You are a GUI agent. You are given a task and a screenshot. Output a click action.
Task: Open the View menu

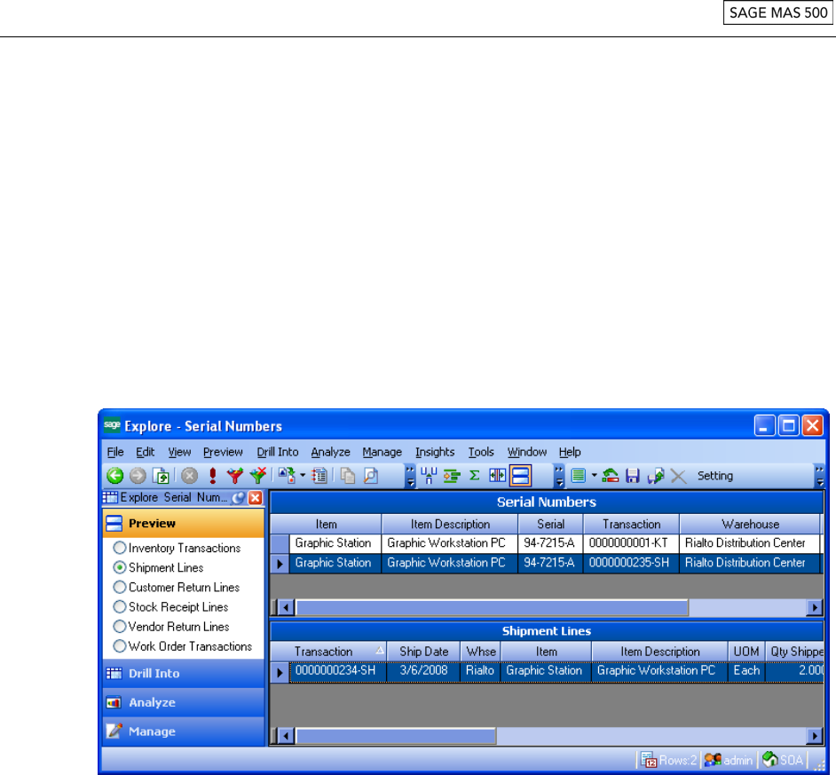tap(179, 452)
